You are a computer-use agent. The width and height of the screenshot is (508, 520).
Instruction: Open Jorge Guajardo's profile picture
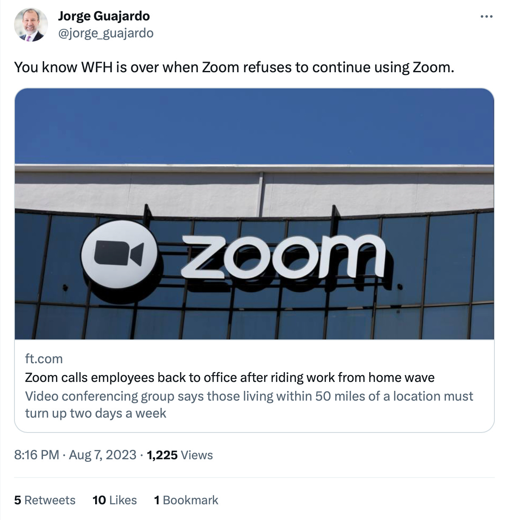click(x=31, y=25)
